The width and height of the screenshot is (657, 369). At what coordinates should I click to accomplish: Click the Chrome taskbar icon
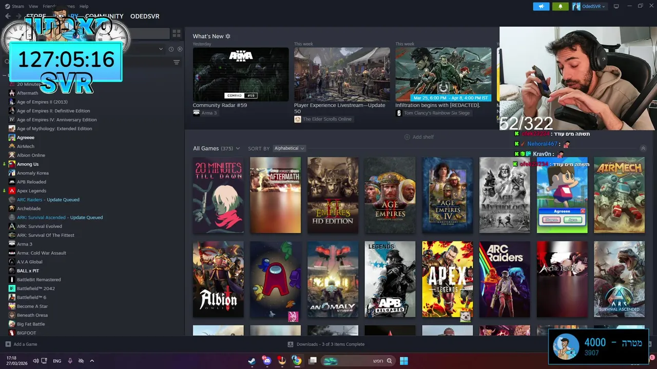tap(297, 361)
